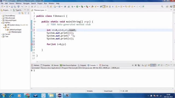Click the error marker on line 12
Image resolution: width=175 pixels, height=98 pixels.
(x=32, y=44)
